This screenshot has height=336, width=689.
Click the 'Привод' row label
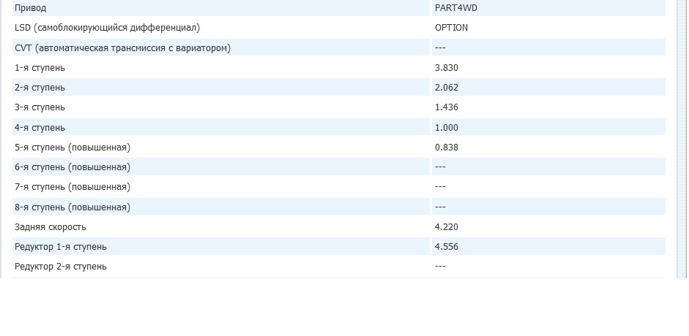pyautogui.click(x=30, y=8)
